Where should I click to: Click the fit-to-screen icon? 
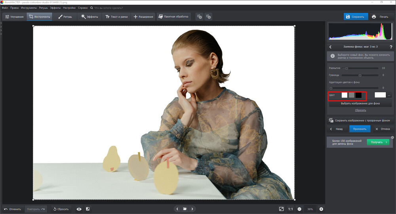pos(281,209)
